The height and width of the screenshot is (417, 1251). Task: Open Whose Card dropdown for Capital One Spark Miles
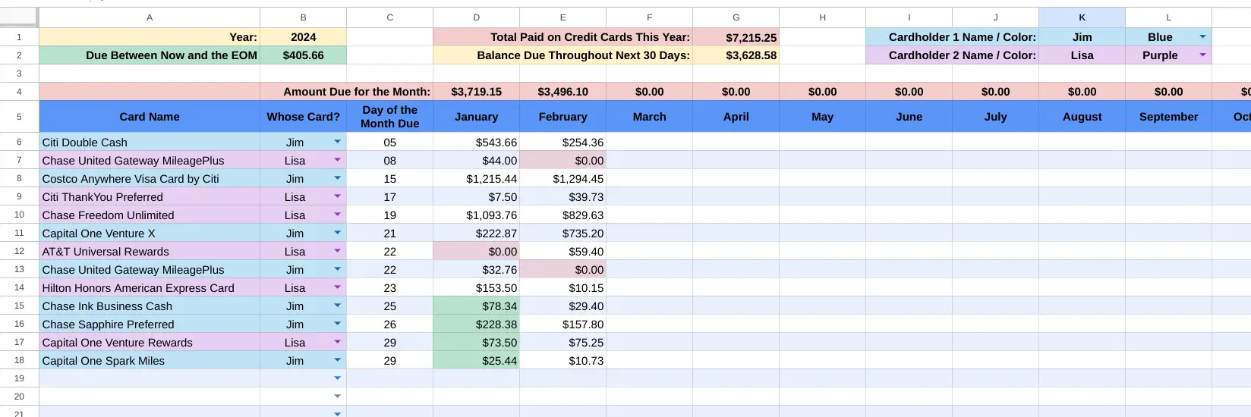point(337,360)
